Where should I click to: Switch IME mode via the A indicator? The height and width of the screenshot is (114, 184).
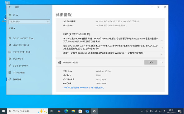click(x=164, y=111)
